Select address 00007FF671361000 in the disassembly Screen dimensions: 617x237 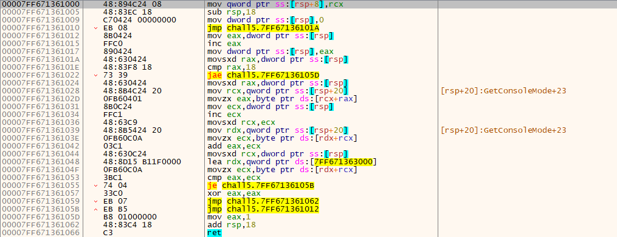[40, 4]
